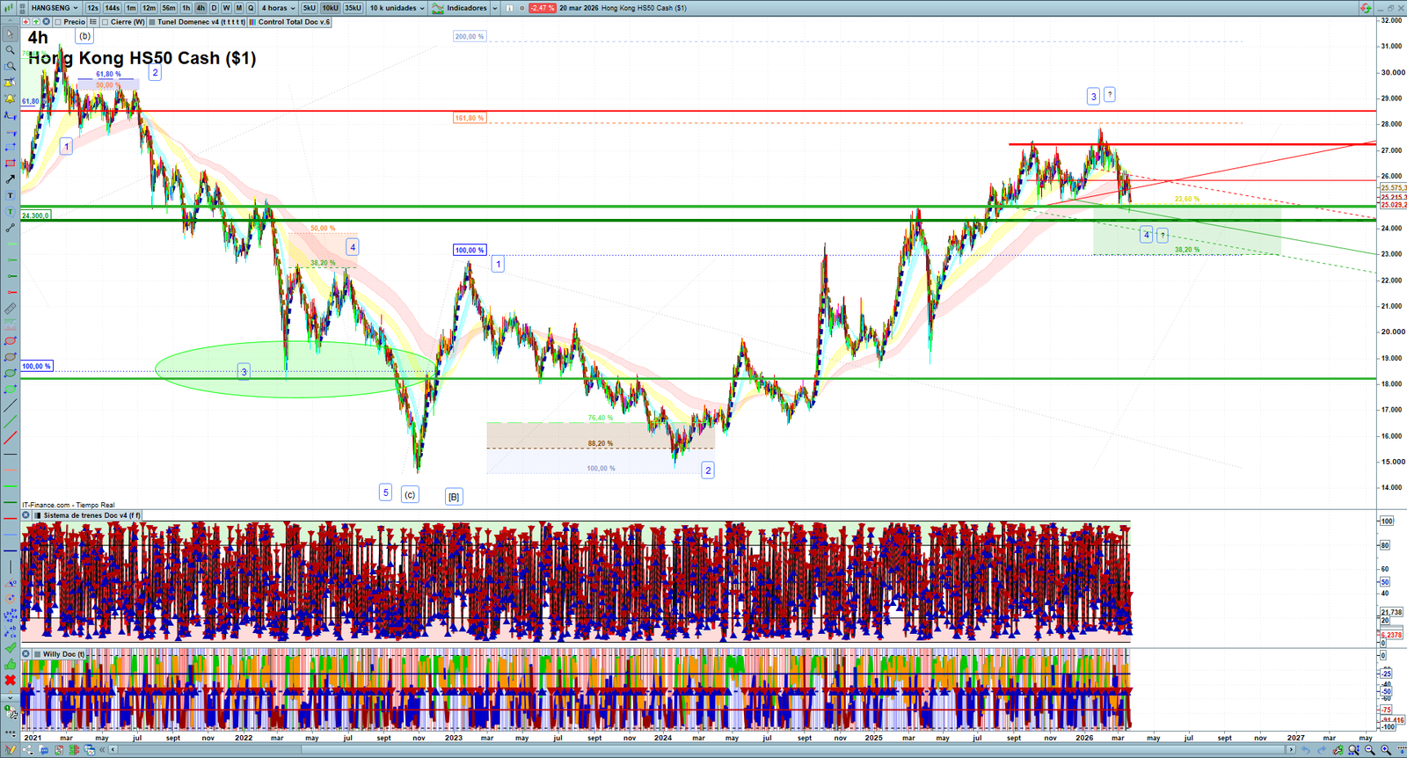Open the 4 horas timeframe dropdown
The height and width of the screenshot is (758, 1407).
pyautogui.click(x=278, y=8)
